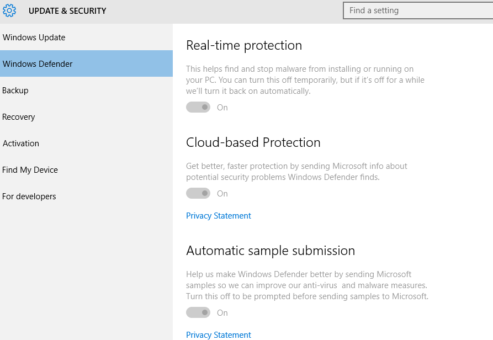This screenshot has width=493, height=340.
Task: Disable the Cloud-based Protection switch
Action: coord(198,193)
